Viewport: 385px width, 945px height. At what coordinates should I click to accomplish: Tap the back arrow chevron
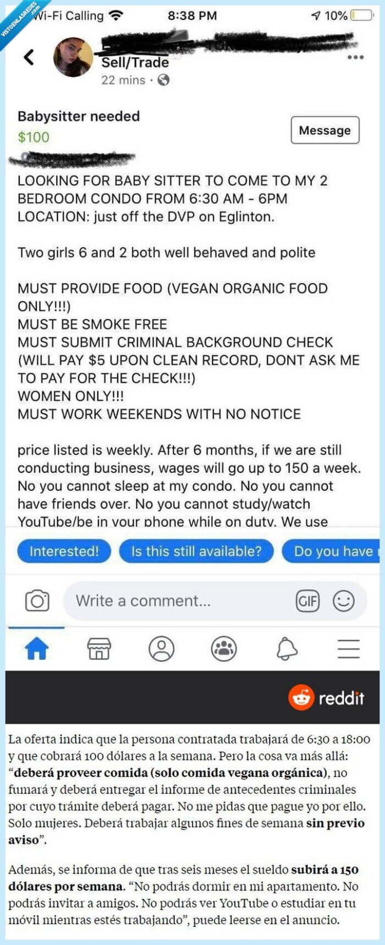[x=29, y=57]
